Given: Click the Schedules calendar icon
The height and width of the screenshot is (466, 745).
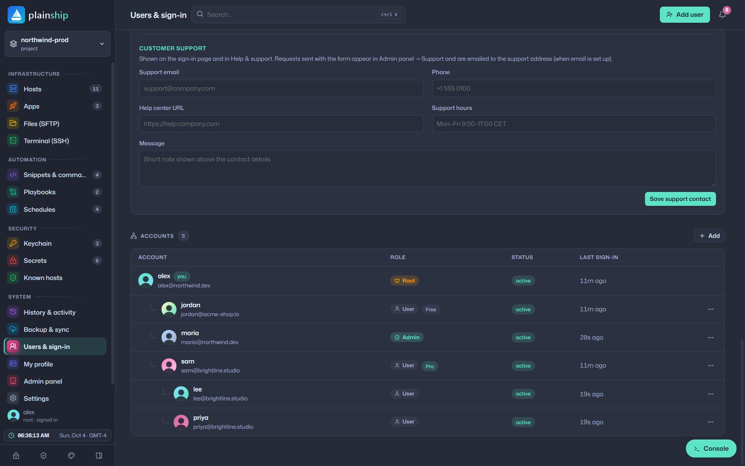Looking at the screenshot, I should [13, 210].
